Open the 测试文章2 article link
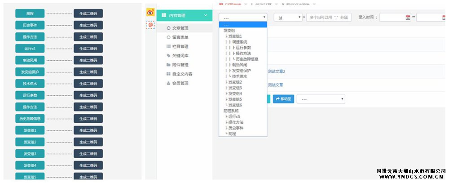Viewport: 449px width, 183px height. [276, 71]
